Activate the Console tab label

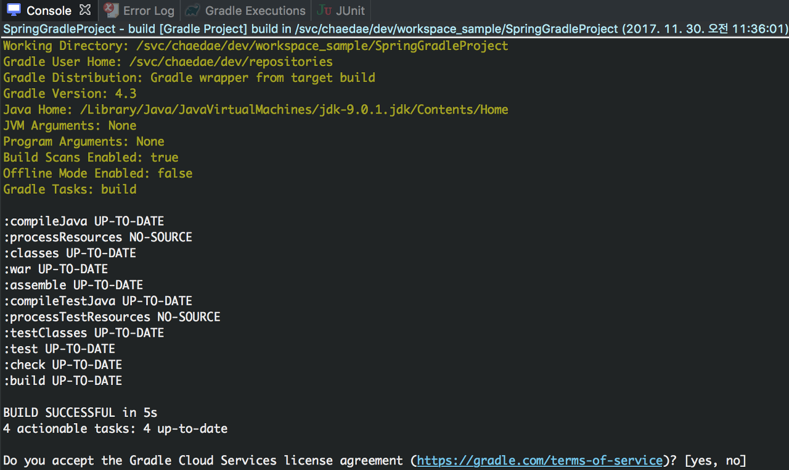(x=49, y=10)
